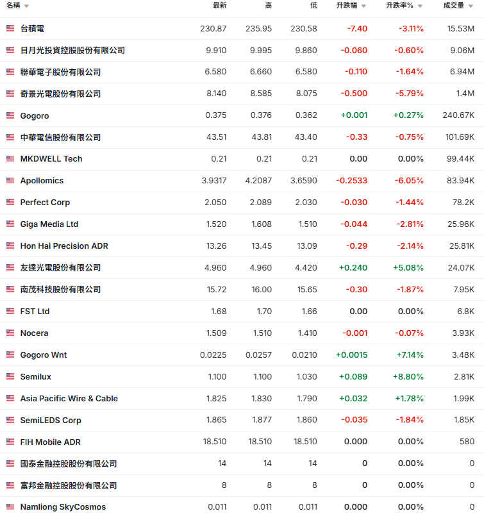Click the flag icon beside 聯華電子股份有限公司

[10, 72]
